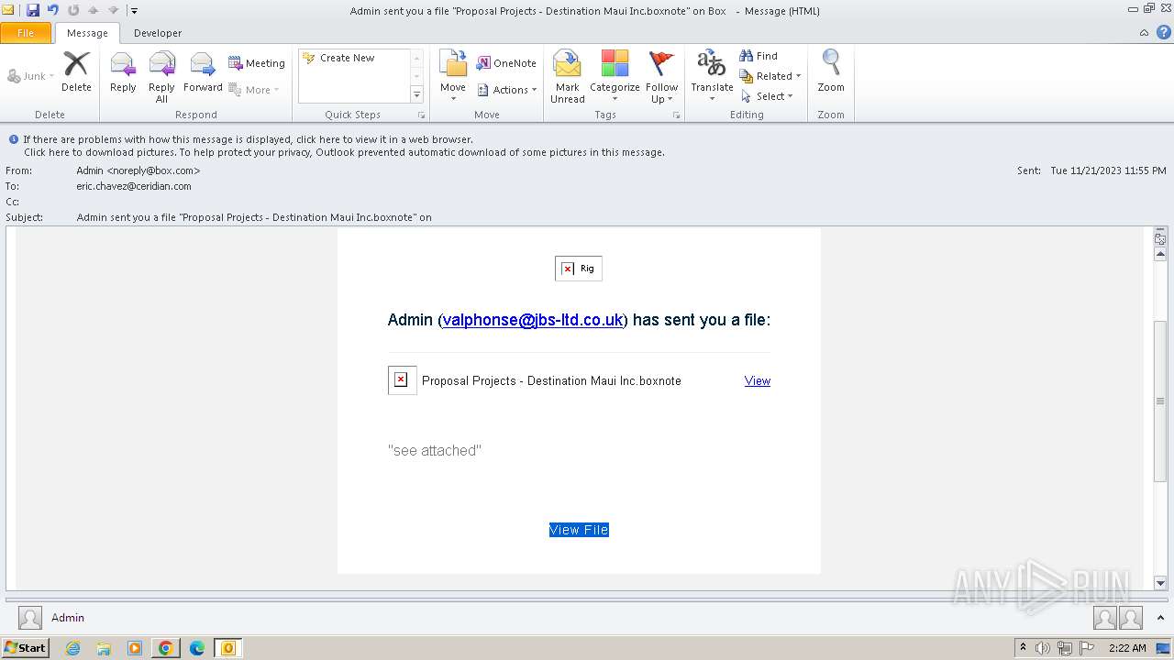Open Microsoft Edge from taskbar
The width and height of the screenshot is (1174, 660).
pos(196,648)
